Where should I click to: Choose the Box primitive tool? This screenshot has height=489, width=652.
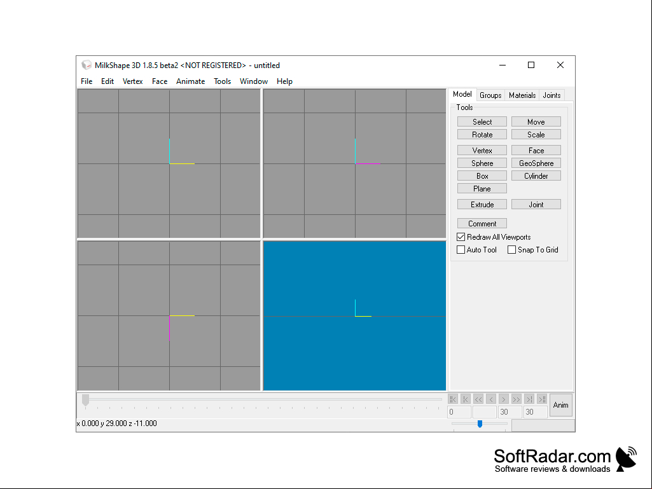pos(482,176)
